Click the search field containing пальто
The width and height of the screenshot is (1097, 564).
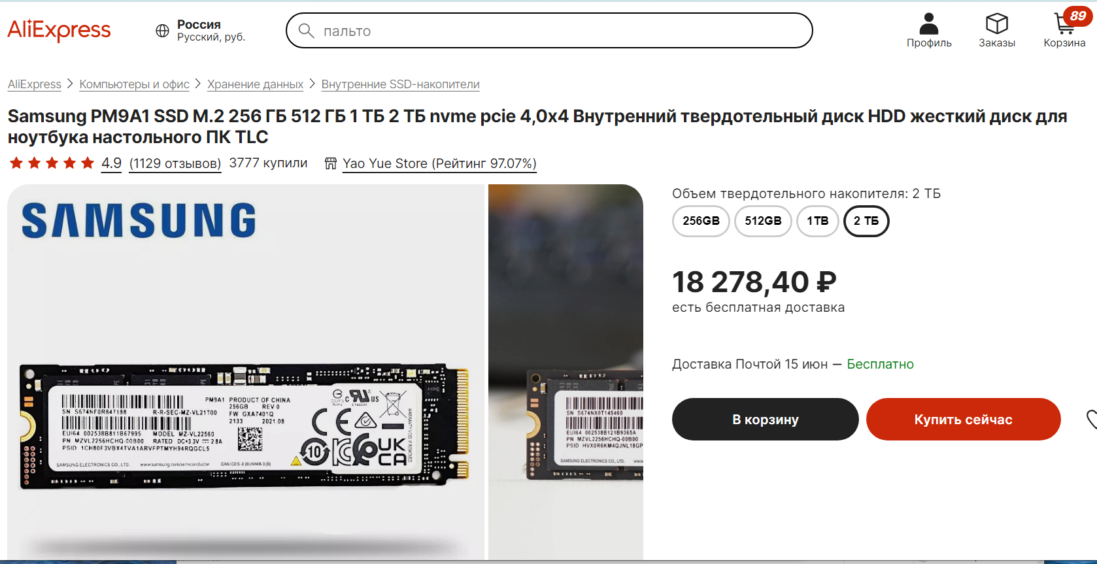[549, 31]
